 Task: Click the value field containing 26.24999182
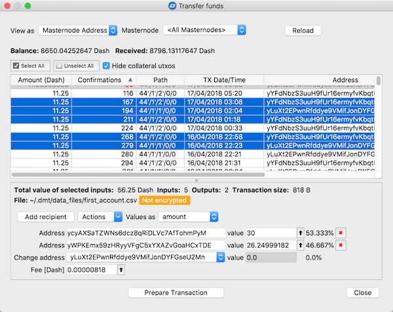(x=271, y=245)
